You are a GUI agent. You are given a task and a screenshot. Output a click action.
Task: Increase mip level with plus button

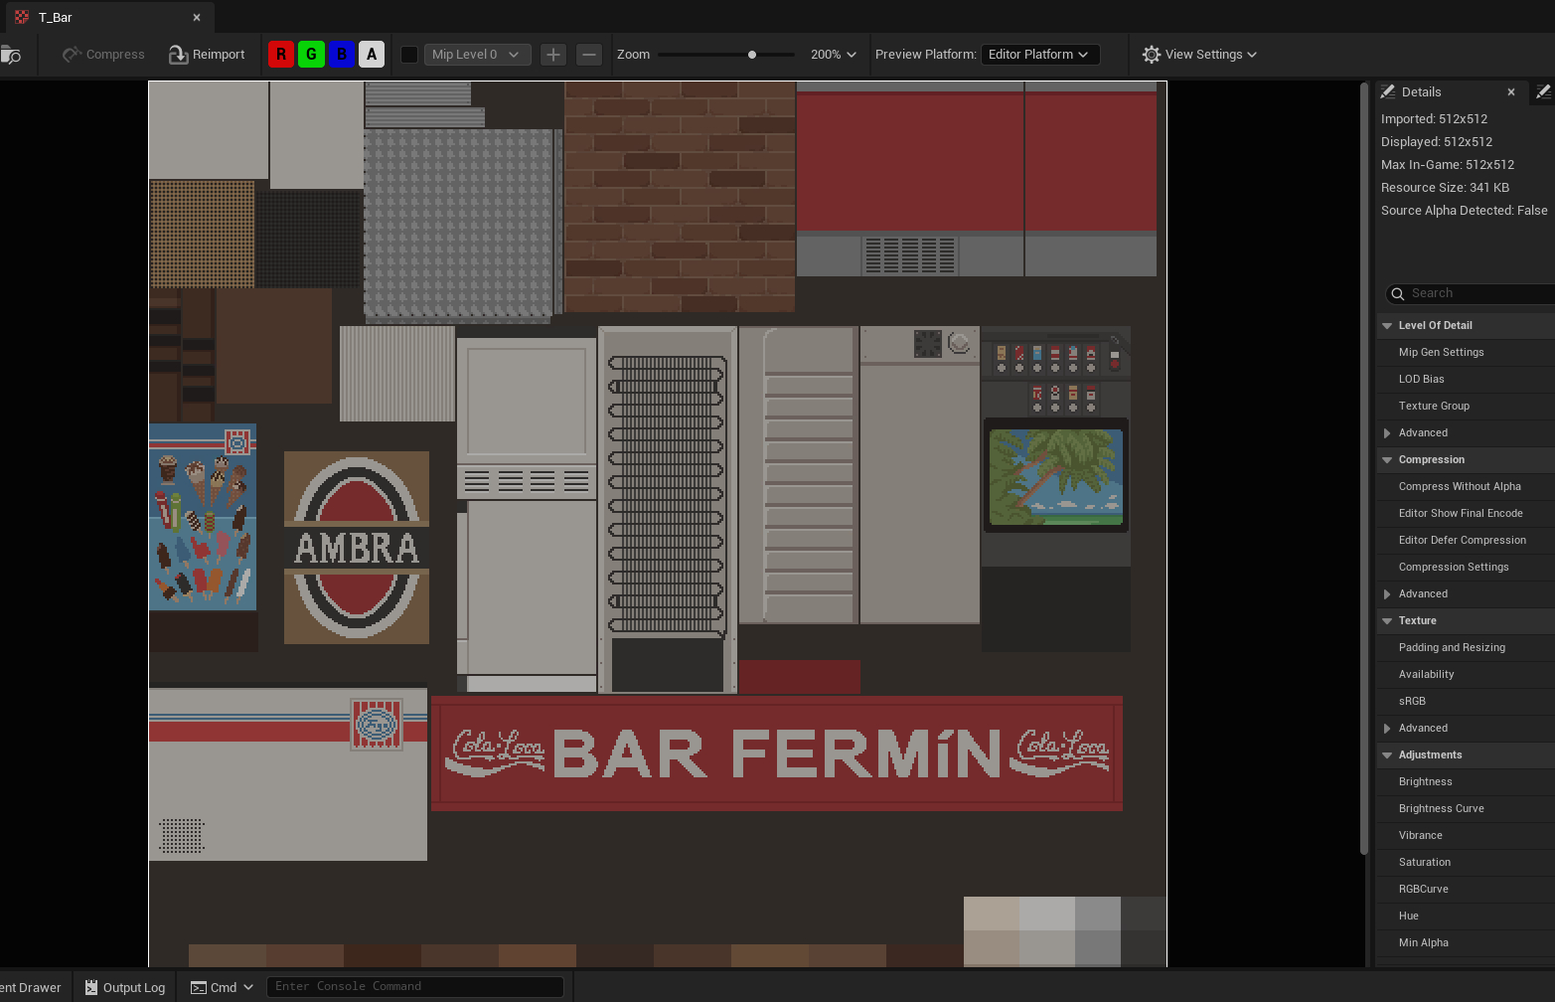(553, 55)
